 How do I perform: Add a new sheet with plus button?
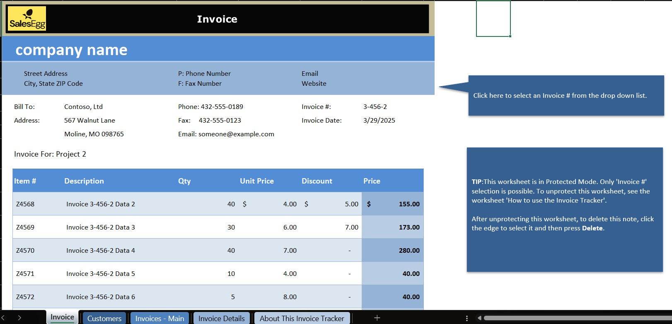[x=377, y=318]
